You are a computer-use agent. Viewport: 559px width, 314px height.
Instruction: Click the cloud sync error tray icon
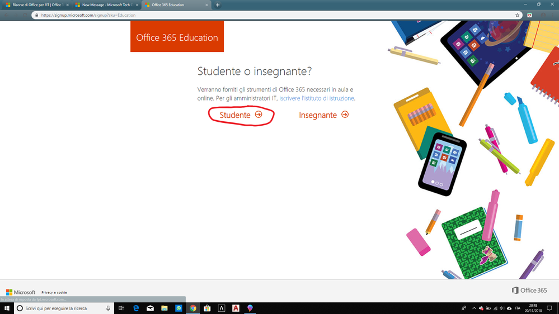(x=481, y=308)
